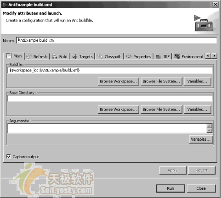Click the Targets tab icon
The height and width of the screenshot is (198, 221).
pyautogui.click(x=75, y=56)
